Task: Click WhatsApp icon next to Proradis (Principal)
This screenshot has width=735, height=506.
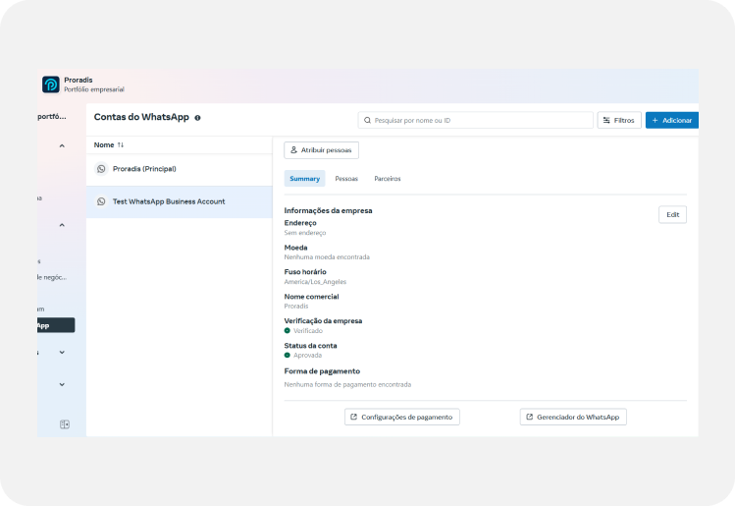Action: pos(101,169)
